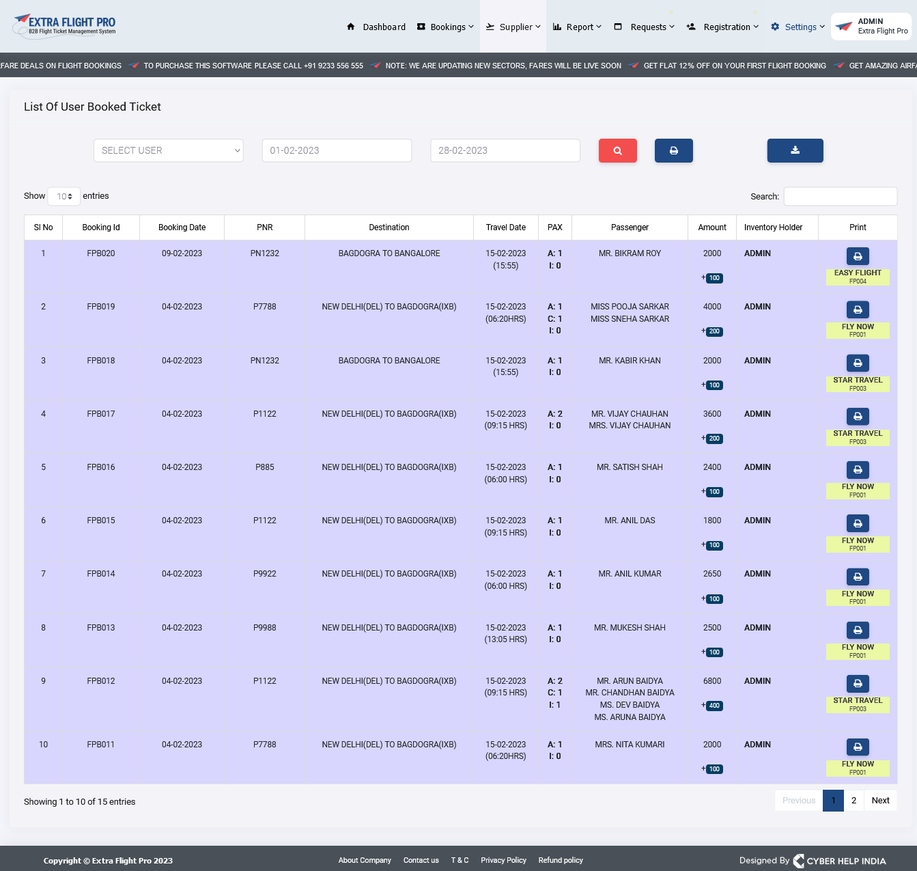The image size is (917, 871).
Task: Select Dashboard from the navigation bar
Action: pyautogui.click(x=384, y=27)
